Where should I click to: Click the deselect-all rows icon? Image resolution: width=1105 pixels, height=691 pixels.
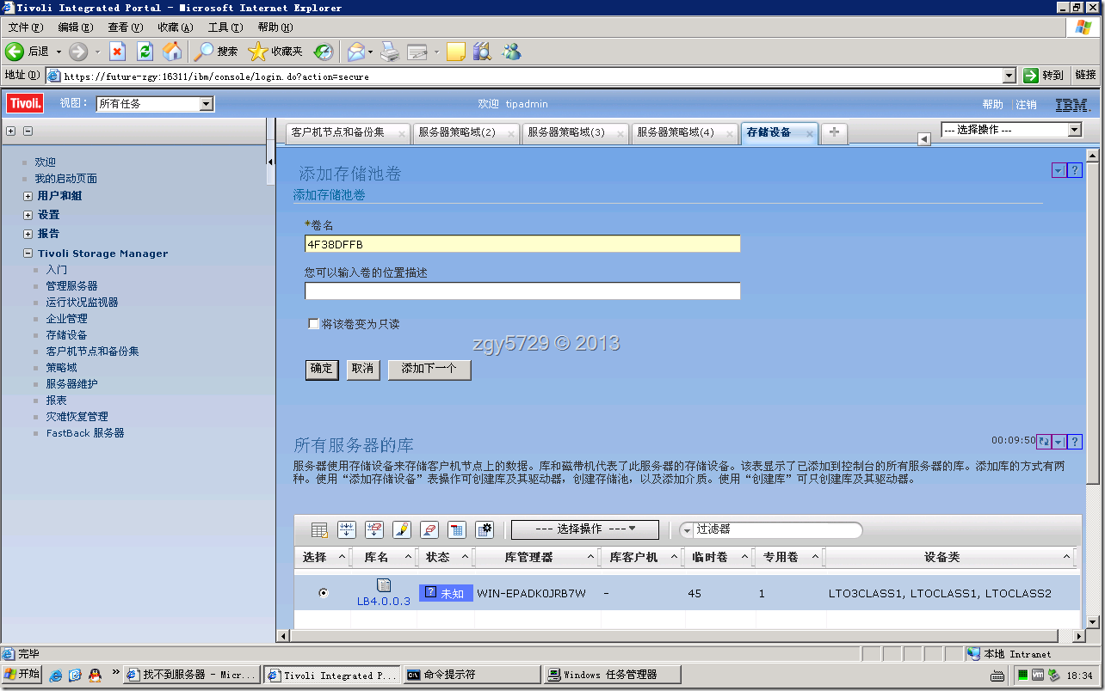coord(374,530)
